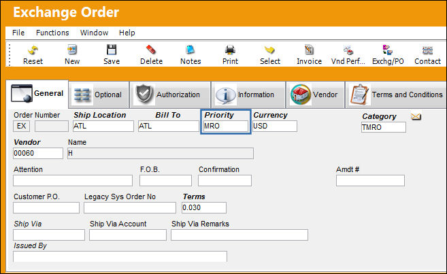This screenshot has width=447, height=274.
Task: Open the Authorization tab
Action: click(170, 95)
